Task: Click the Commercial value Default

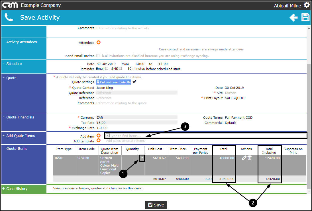Action: [x=230, y=123]
